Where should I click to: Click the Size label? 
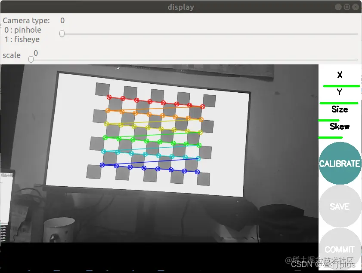point(340,109)
